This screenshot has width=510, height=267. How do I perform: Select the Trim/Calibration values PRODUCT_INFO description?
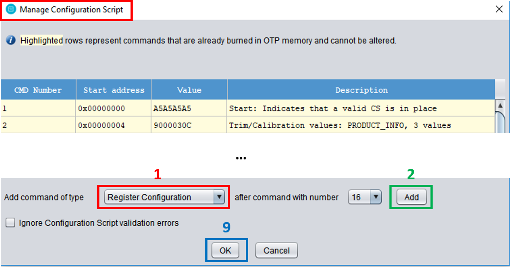361,125
